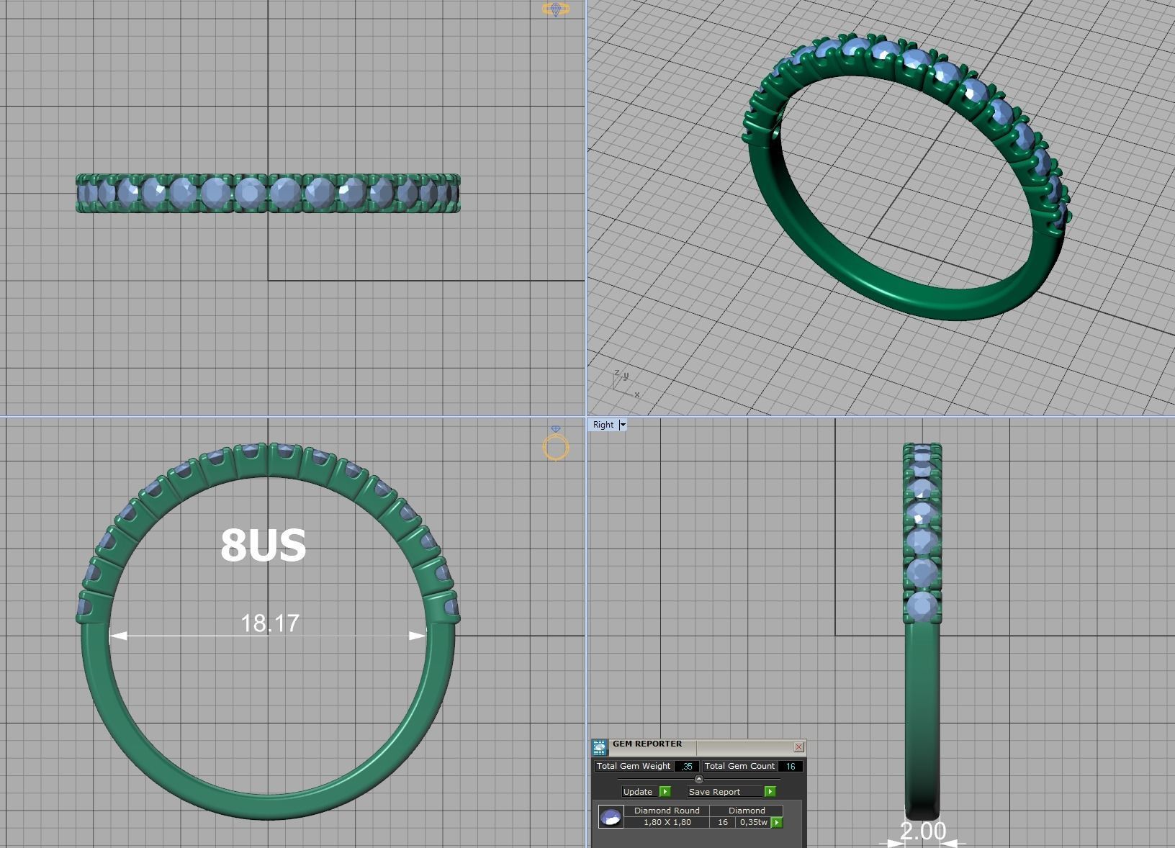The width and height of the screenshot is (1175, 848).
Task: Click the gem-on-ring icon in top viewport
Action: [556, 9]
